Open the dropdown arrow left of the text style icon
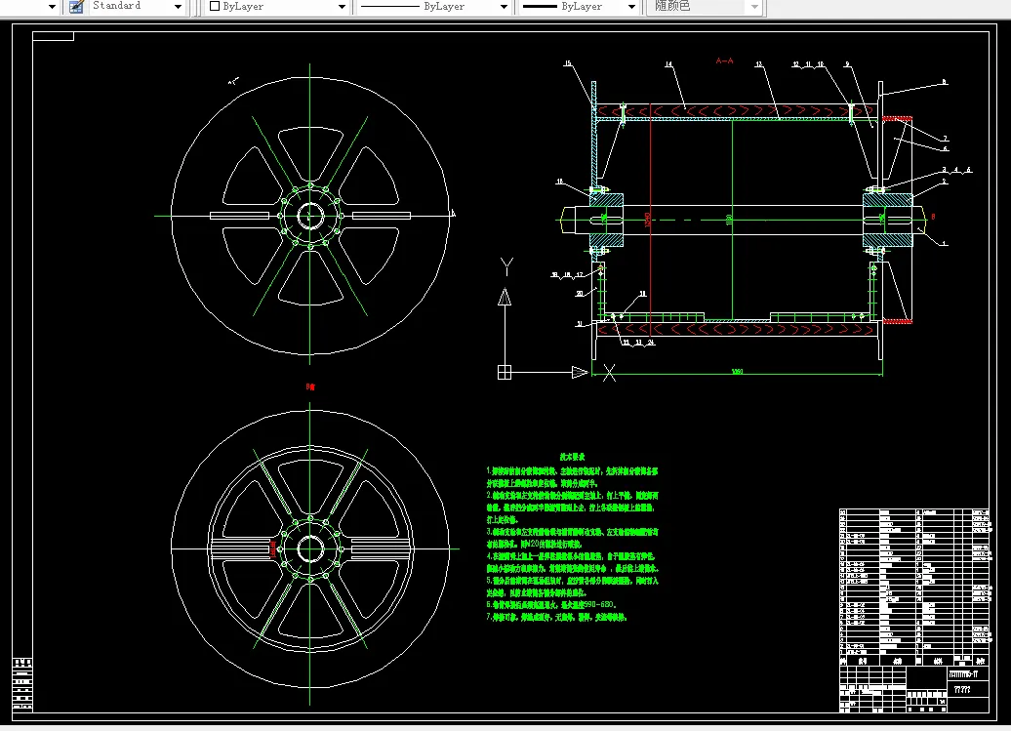 pos(53,7)
